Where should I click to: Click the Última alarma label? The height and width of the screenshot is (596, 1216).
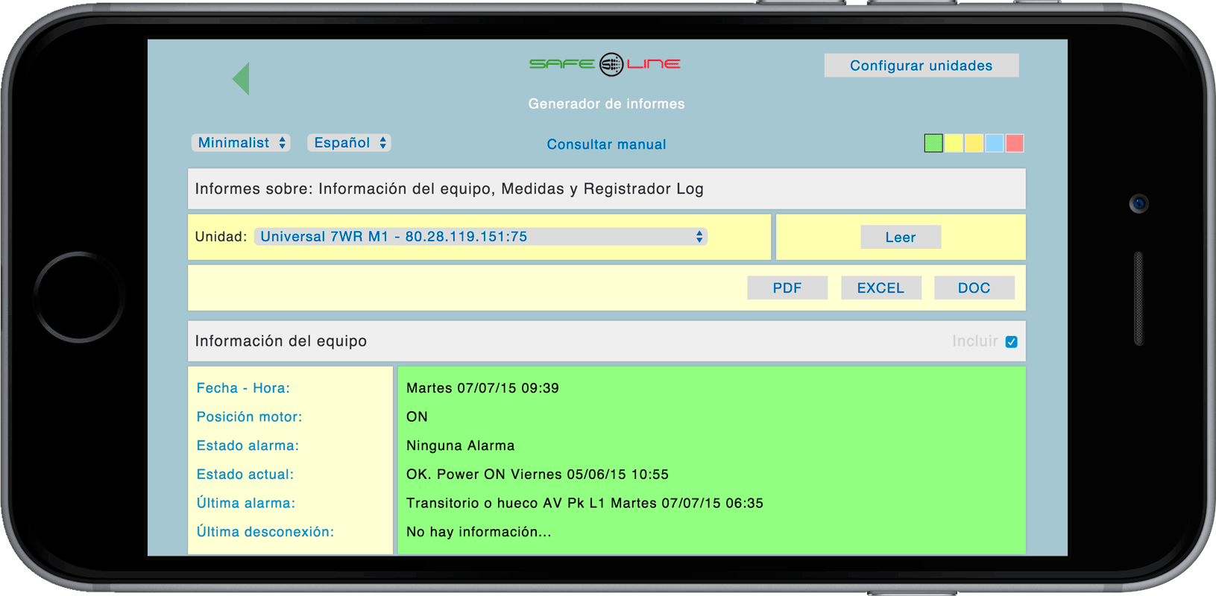(246, 503)
